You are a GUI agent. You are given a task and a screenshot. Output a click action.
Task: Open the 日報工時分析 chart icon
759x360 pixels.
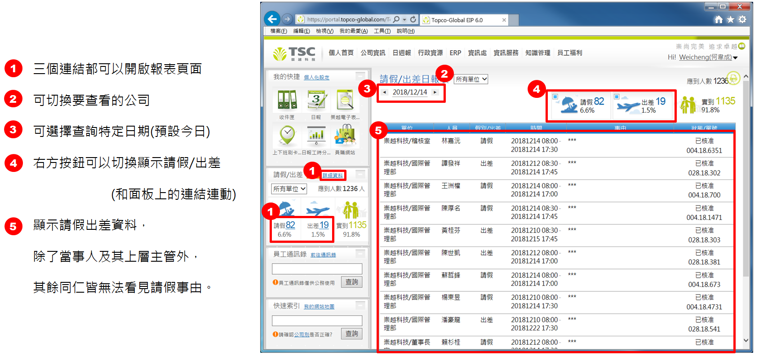[316, 136]
